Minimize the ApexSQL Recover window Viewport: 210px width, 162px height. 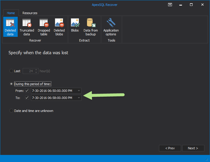point(181,5)
